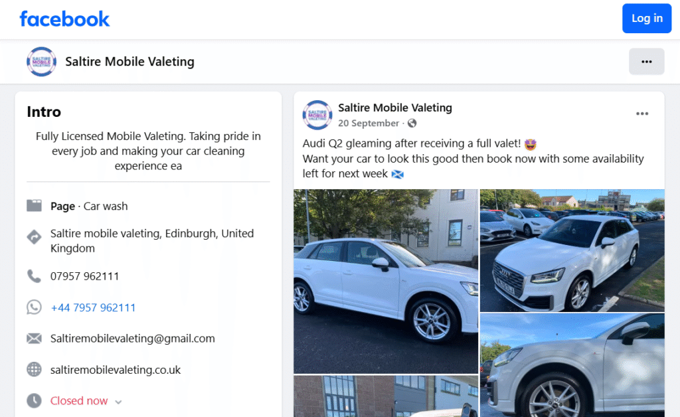
Task: Click the phone icon in Intro
Action: coord(34,276)
